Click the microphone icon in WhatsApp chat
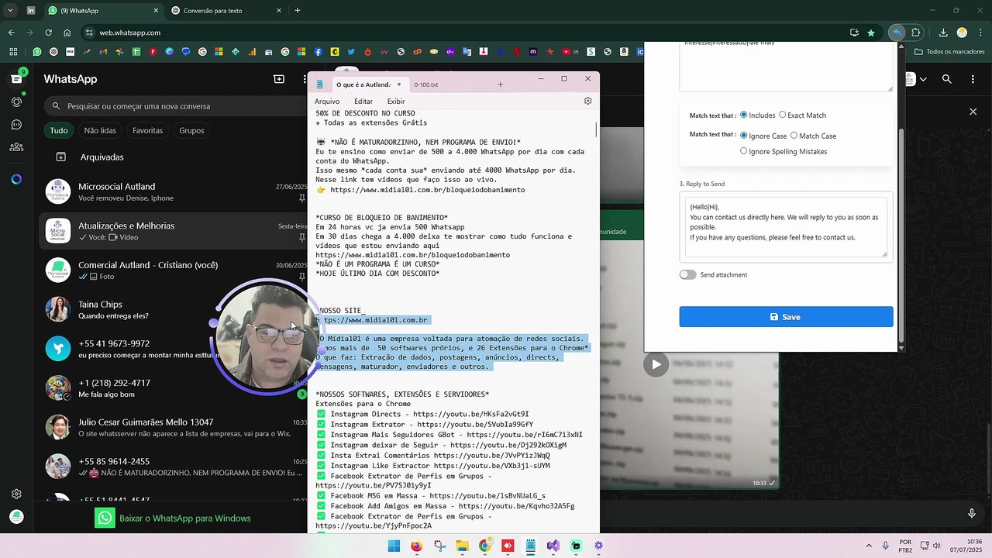This screenshot has width=992, height=558. click(972, 513)
